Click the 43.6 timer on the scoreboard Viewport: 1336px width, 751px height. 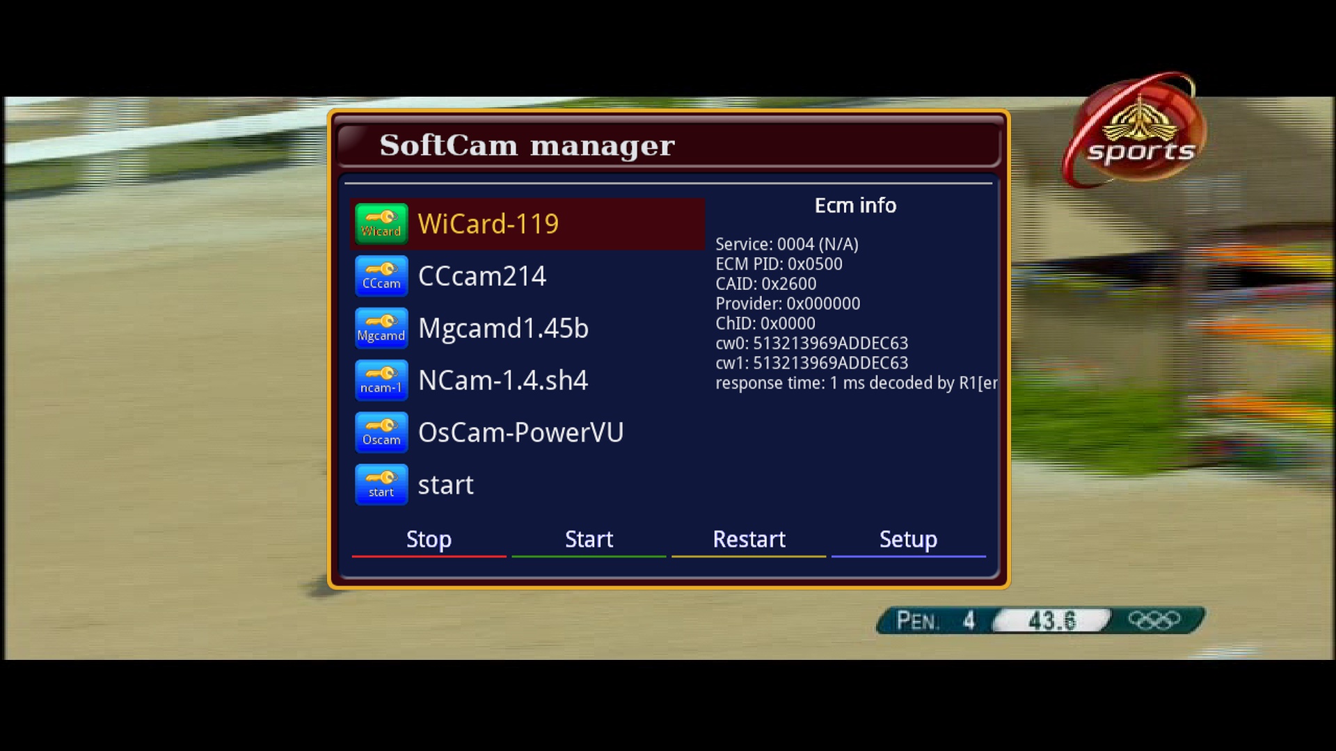tap(1051, 620)
